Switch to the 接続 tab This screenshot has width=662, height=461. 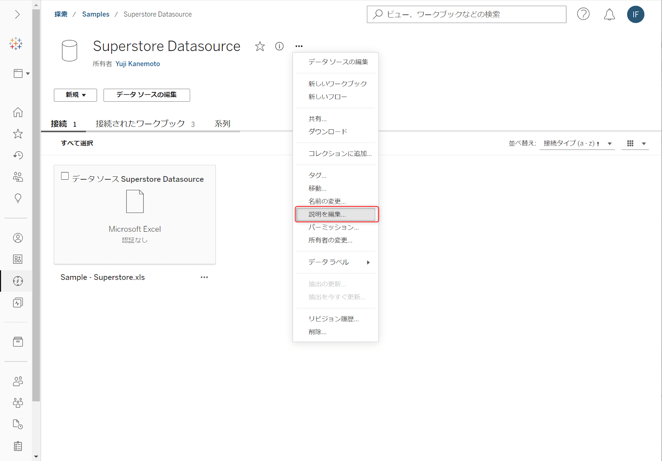click(64, 124)
